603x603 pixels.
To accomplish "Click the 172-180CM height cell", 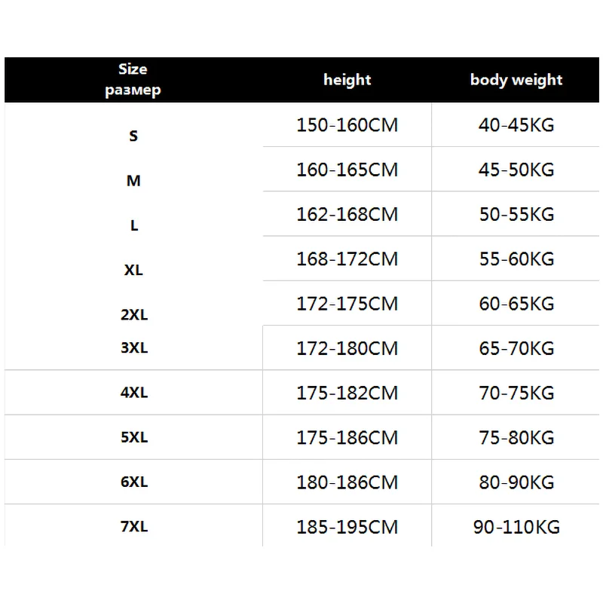I will 347,348.
